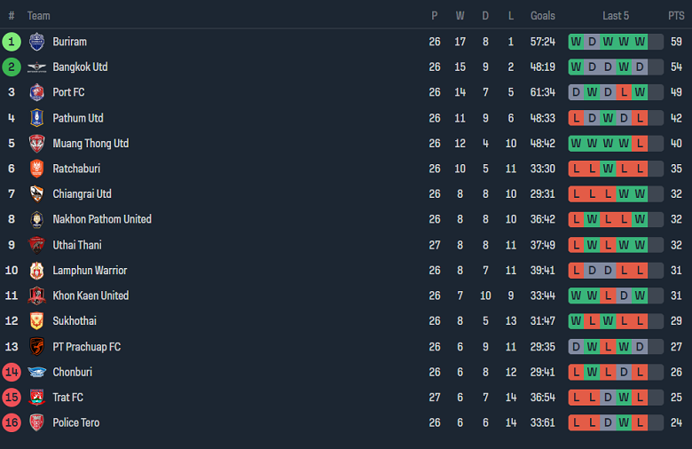The height and width of the screenshot is (449, 692).
Task: Open the Ratchaburi team logo
Action: (x=36, y=169)
